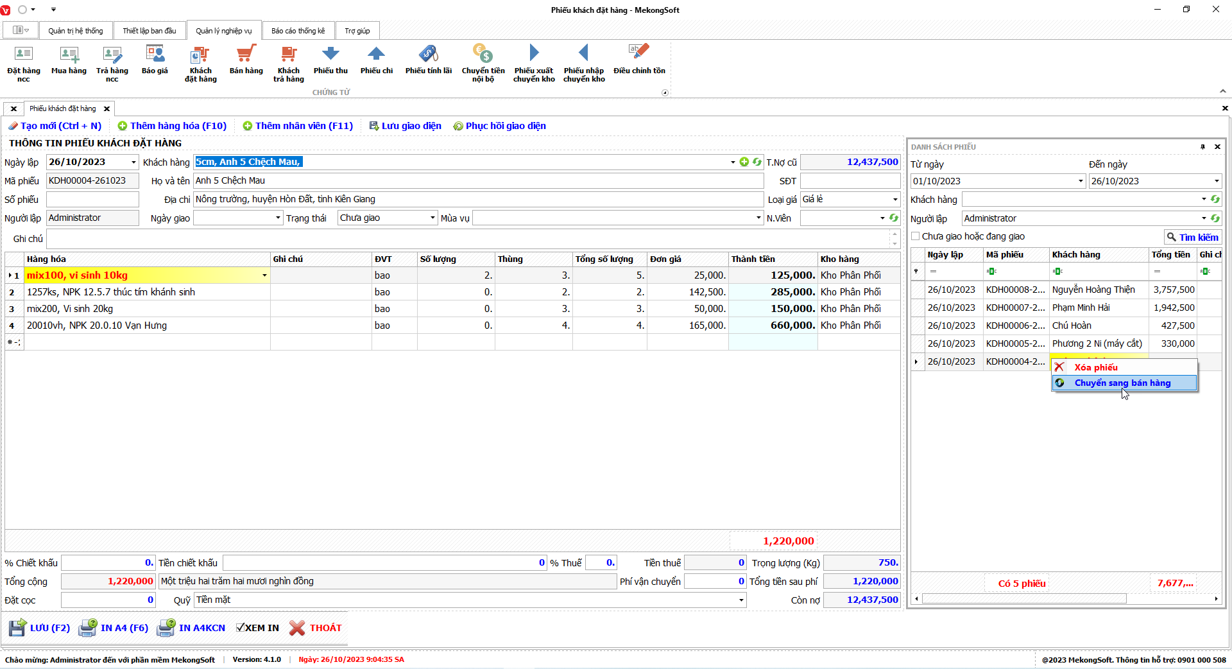Screen dimensions: 1232x669
Task: Click the phiếu list horizontal scrollbar
Action: coord(1024,599)
